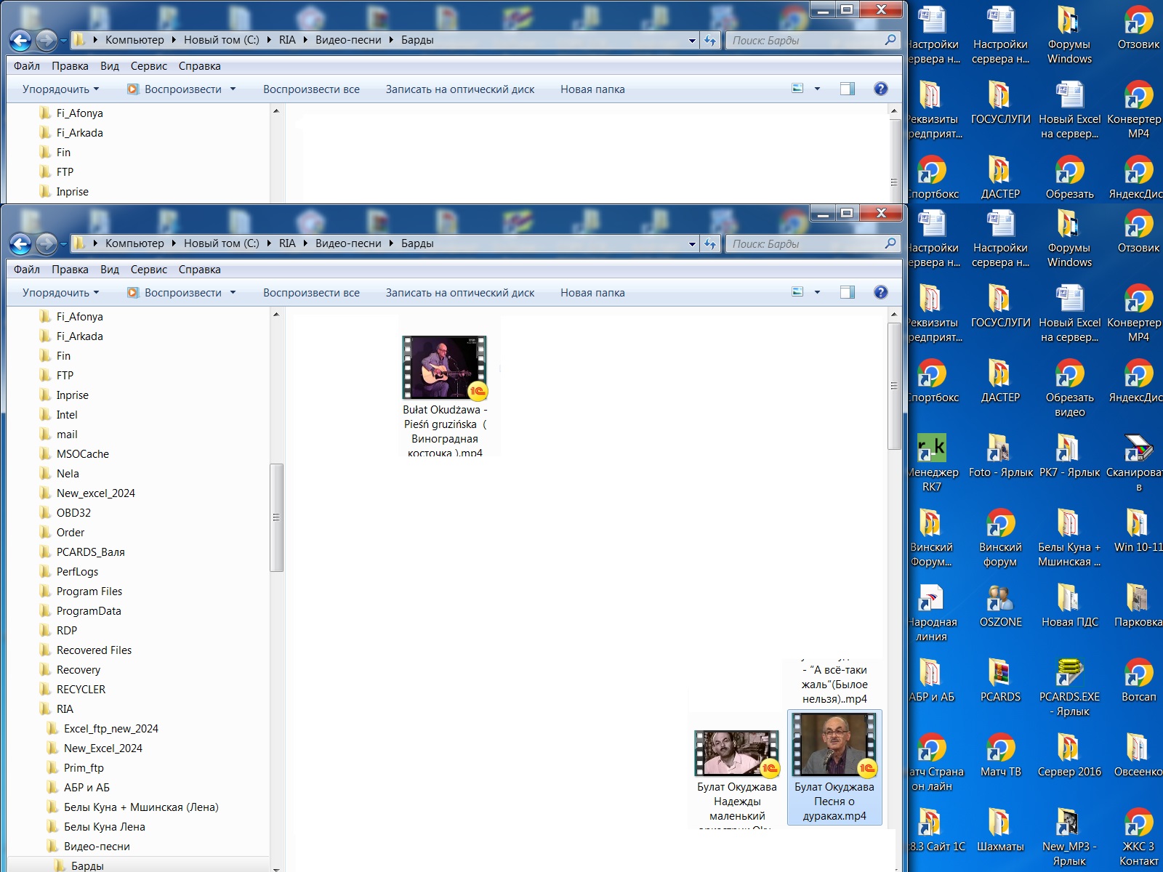Screen dimensions: 1163x872
Task: Click Новая папка in the lower window toolbar
Action: [592, 293]
